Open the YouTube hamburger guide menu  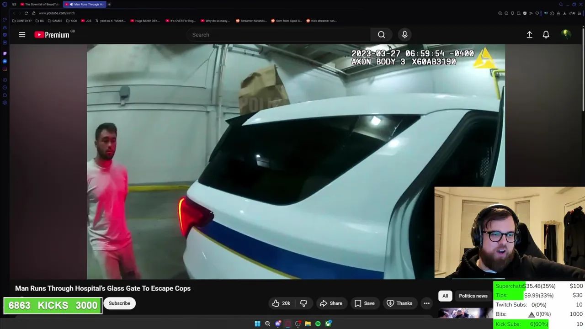coord(22,35)
